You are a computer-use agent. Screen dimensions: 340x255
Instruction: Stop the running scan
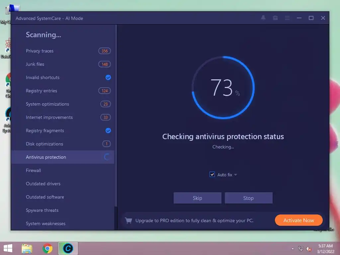coord(248,198)
